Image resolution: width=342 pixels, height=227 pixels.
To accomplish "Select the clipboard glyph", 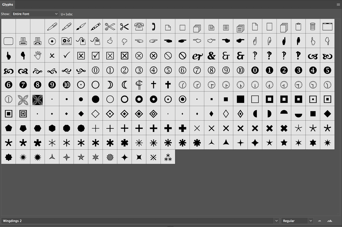I will point(298,27).
